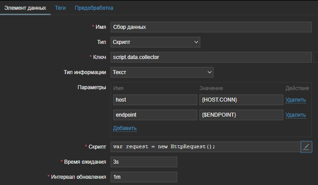The image size is (318, 185).
Task: Switch to the Теги tab
Action: [x=60, y=8]
